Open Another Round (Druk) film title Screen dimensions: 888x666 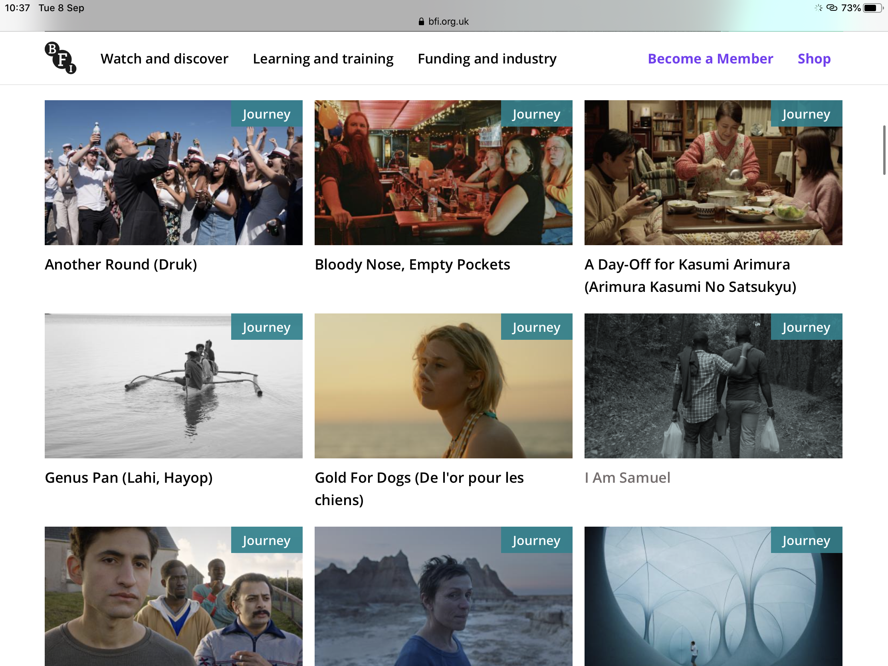pyautogui.click(x=121, y=265)
